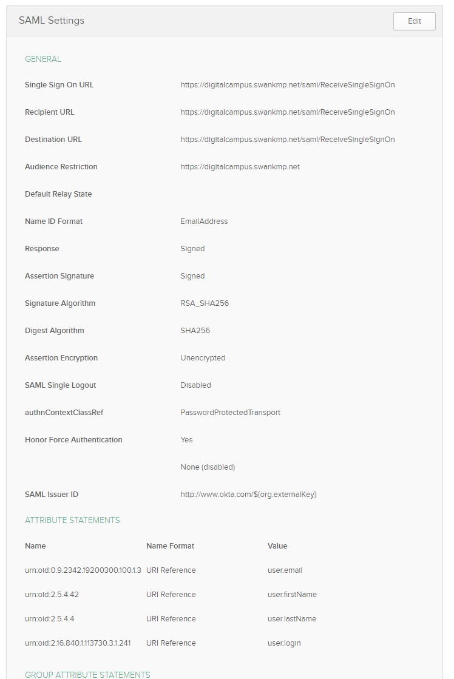Click the user.email attribute value
The height and width of the screenshot is (679, 454).
(285, 570)
